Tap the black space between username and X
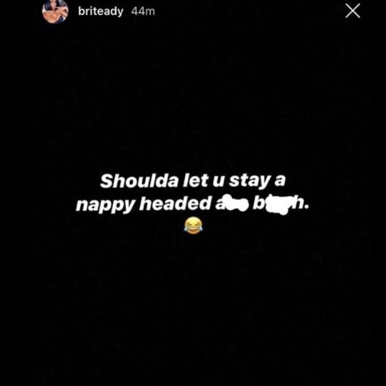This screenshot has height=386, width=386. pos(248,11)
